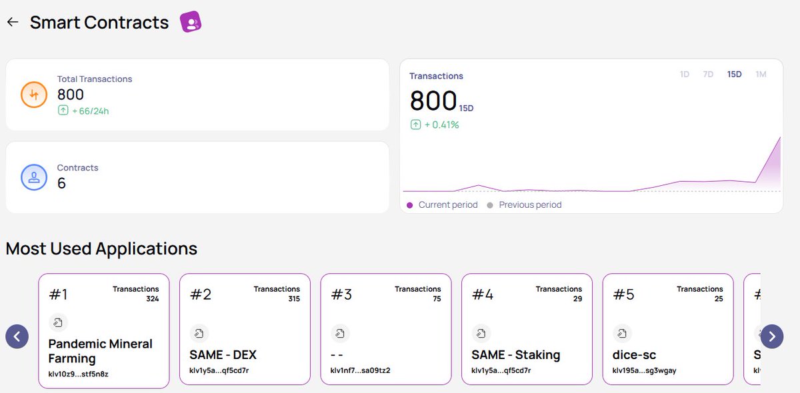
Task: Click the large 800 chart value
Action: click(433, 101)
